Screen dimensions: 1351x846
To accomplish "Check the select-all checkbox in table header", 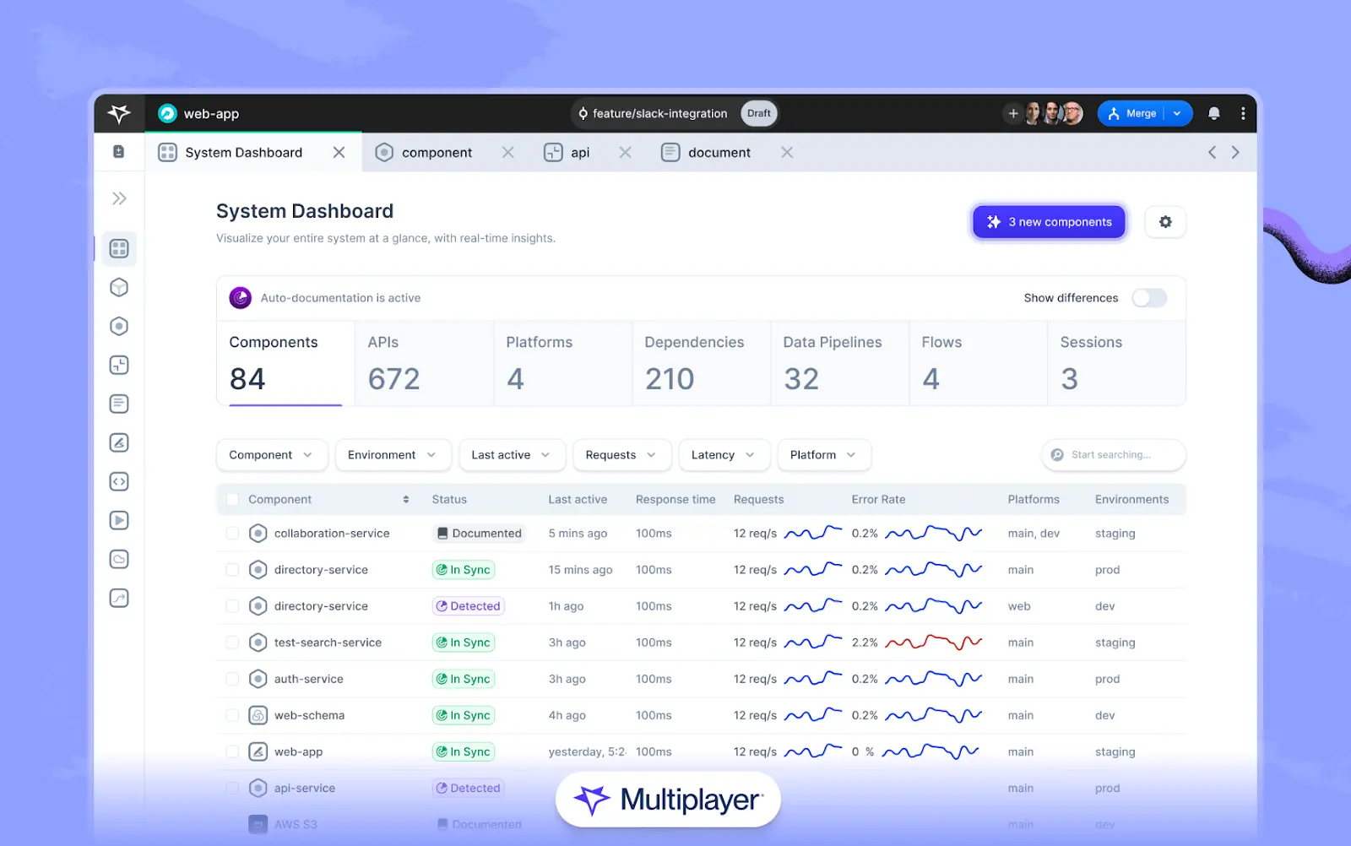I will [232, 500].
